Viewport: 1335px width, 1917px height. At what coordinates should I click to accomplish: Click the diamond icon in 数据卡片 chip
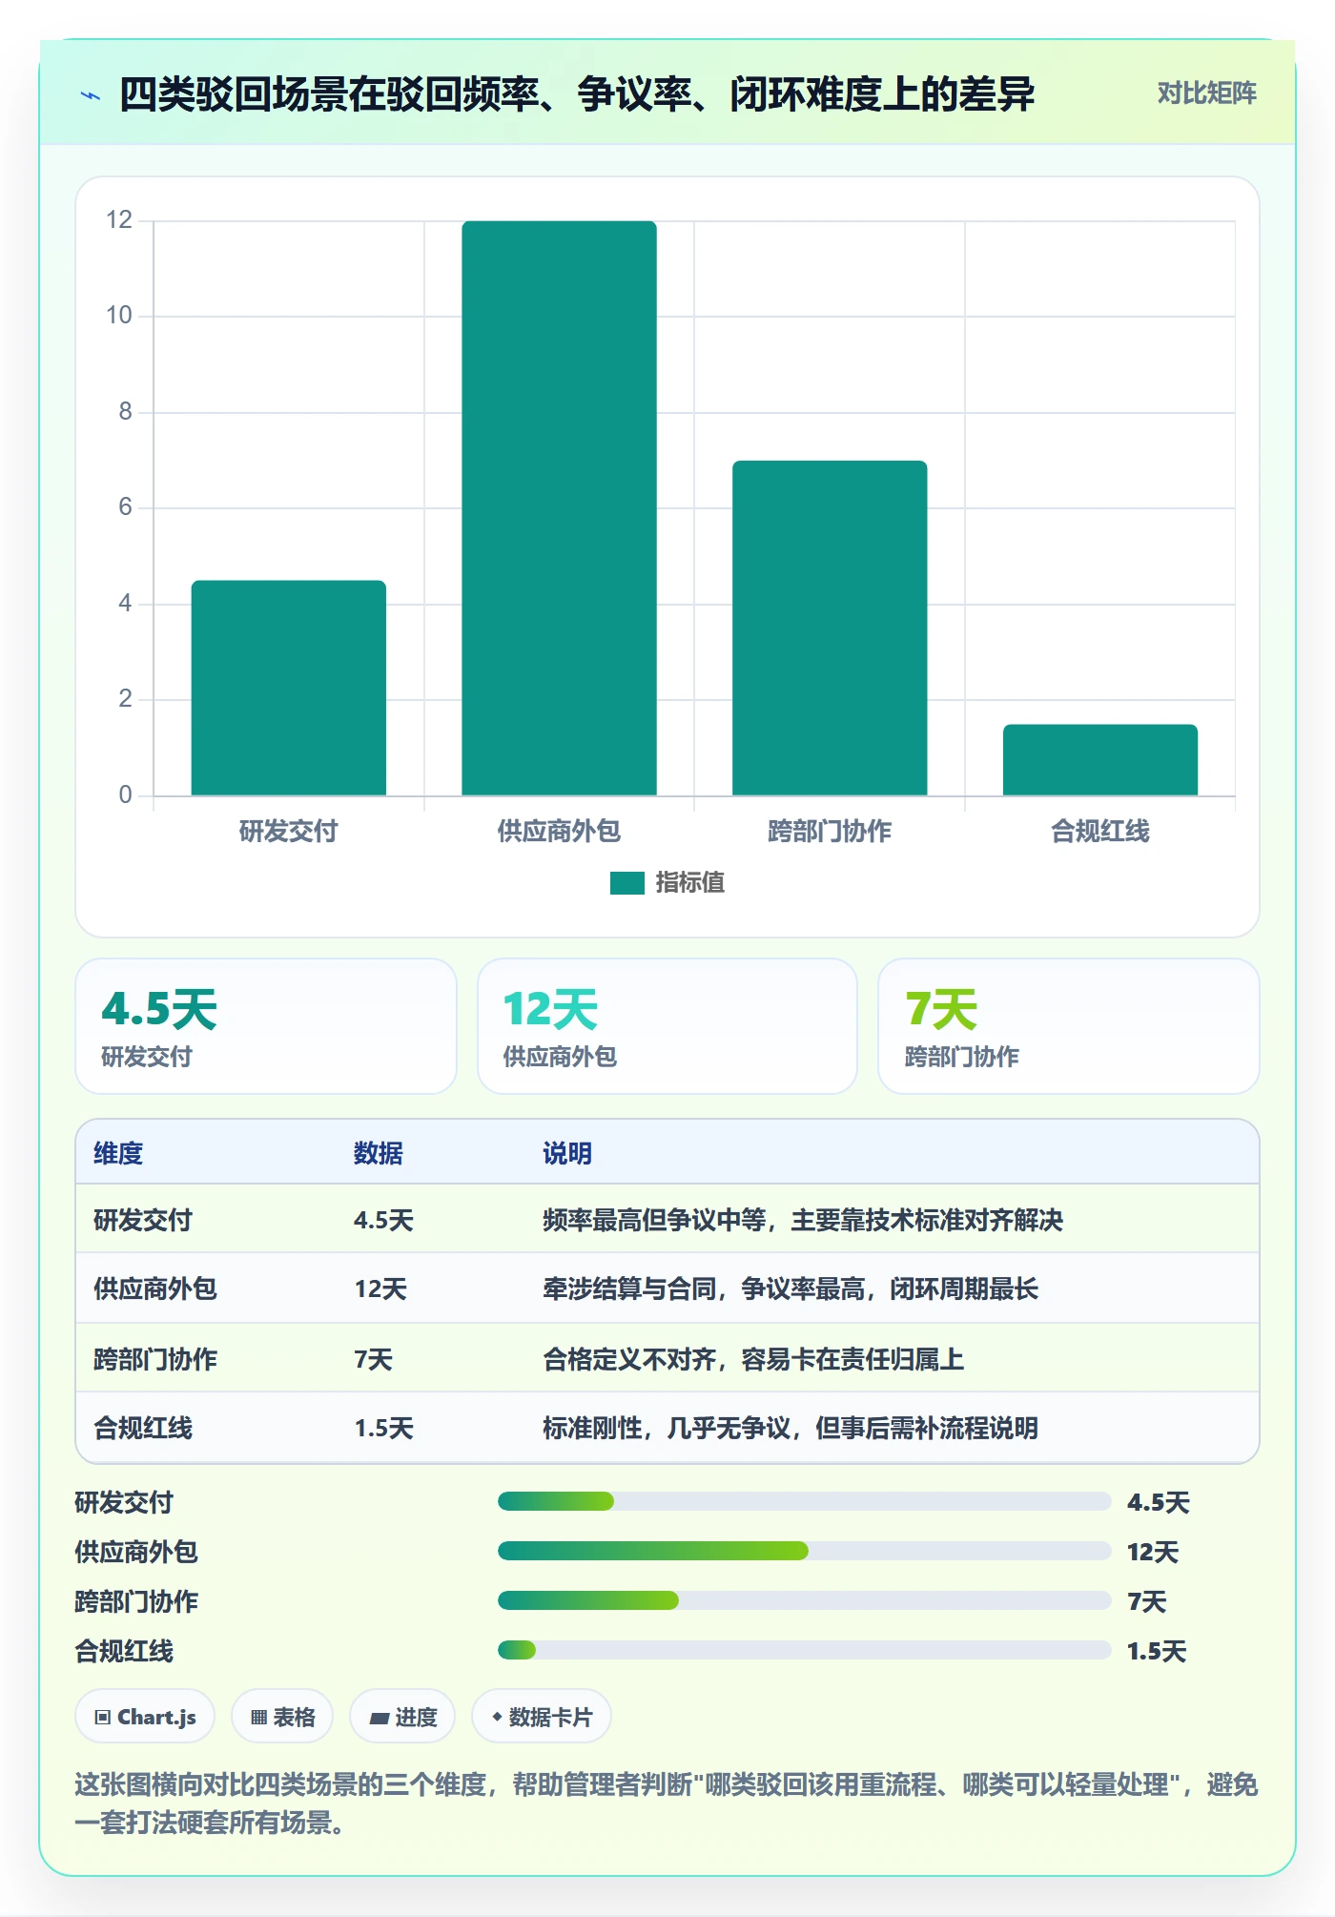tap(497, 1717)
